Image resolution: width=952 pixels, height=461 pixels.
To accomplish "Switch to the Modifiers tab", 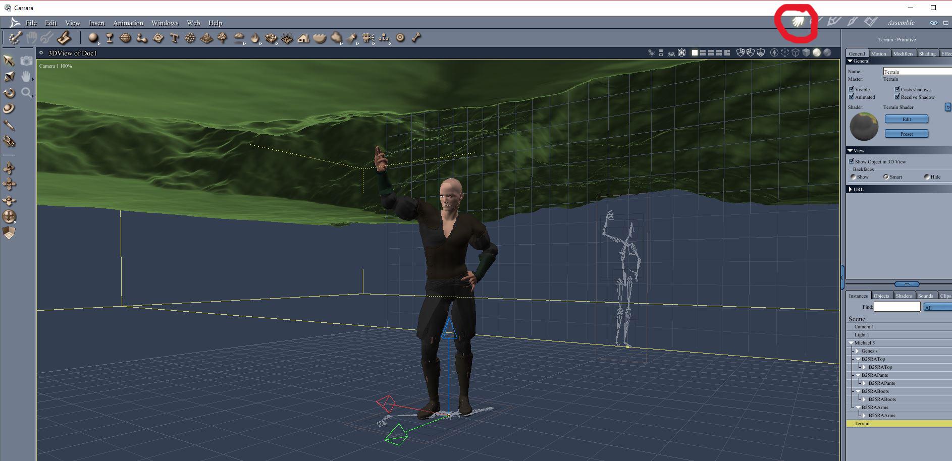I will (x=903, y=53).
